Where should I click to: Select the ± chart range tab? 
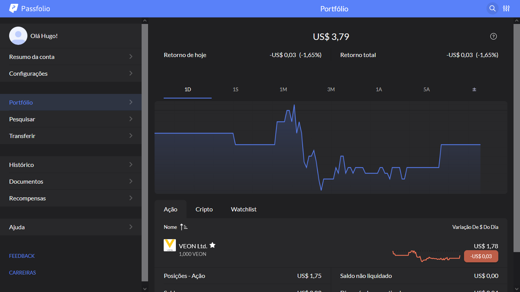point(474,89)
